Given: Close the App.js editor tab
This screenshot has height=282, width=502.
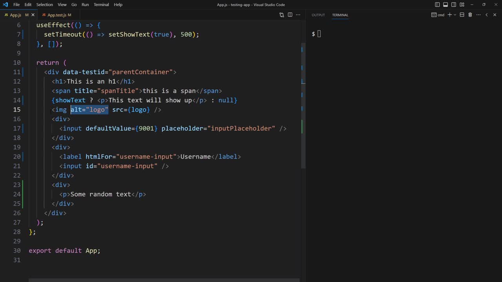Looking at the screenshot, I should click(33, 15).
